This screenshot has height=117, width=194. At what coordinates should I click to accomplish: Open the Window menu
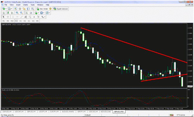(40, 5)
